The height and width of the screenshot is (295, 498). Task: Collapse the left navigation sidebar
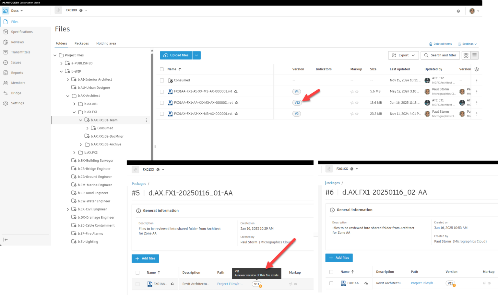[x=6, y=240]
